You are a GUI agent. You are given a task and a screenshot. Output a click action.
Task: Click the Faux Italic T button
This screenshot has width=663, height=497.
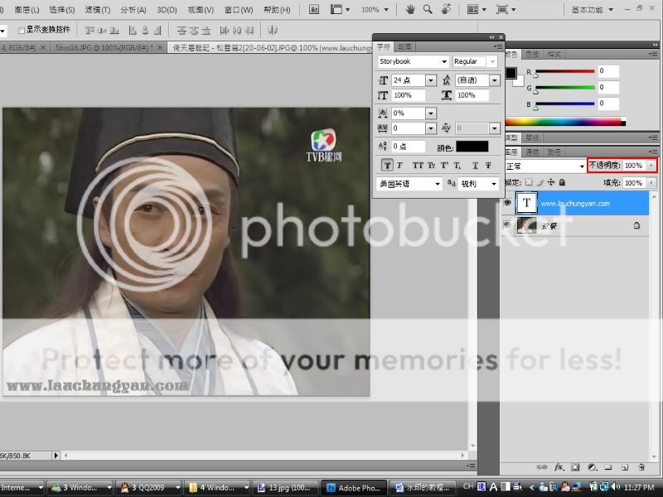(x=399, y=165)
